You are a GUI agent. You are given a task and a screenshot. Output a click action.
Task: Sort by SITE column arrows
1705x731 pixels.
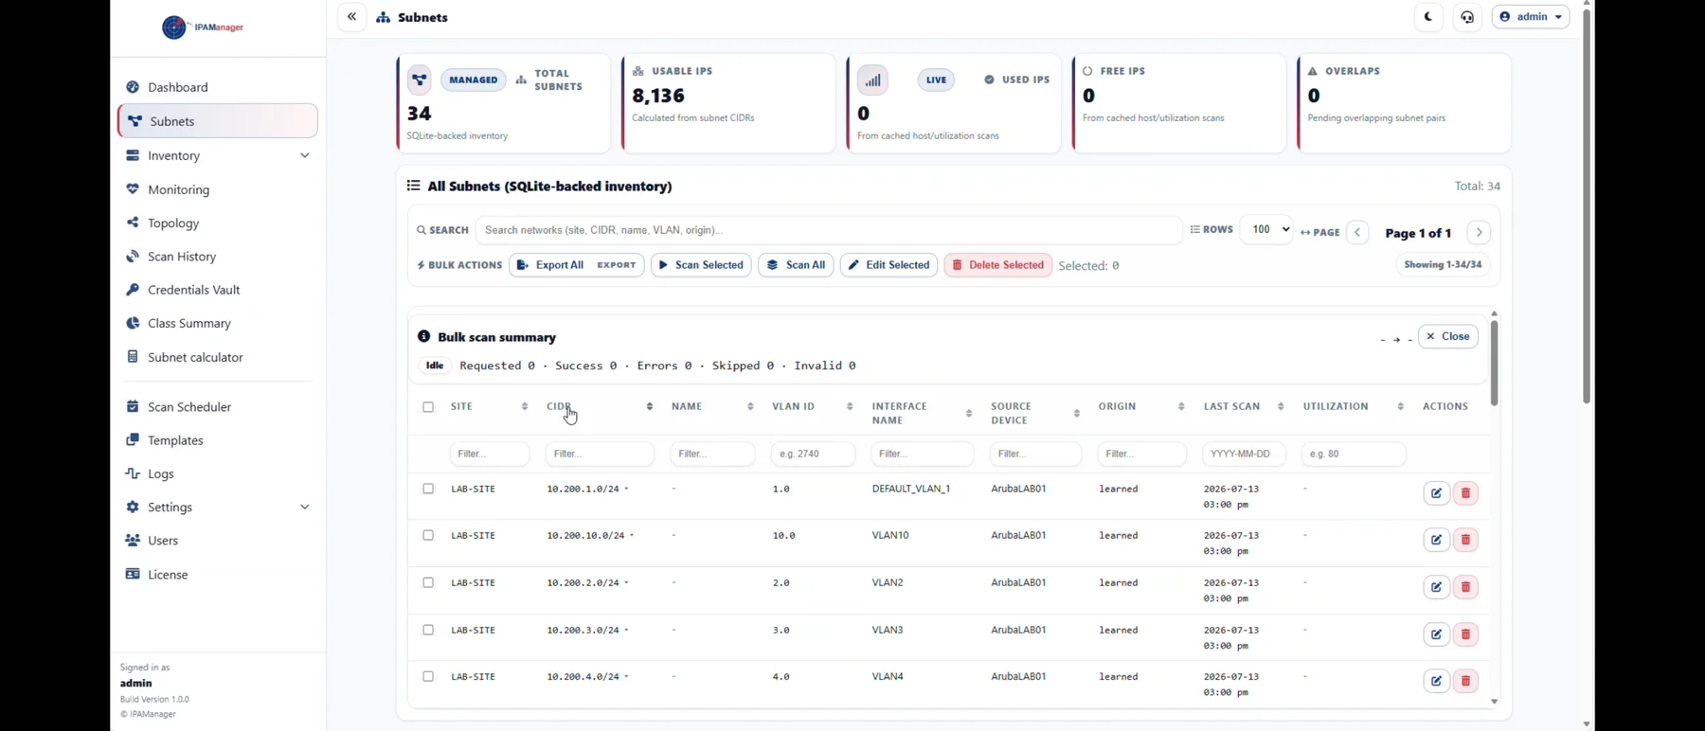pos(525,407)
